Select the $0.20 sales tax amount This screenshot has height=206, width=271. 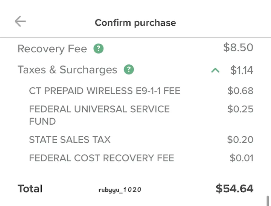(x=240, y=140)
